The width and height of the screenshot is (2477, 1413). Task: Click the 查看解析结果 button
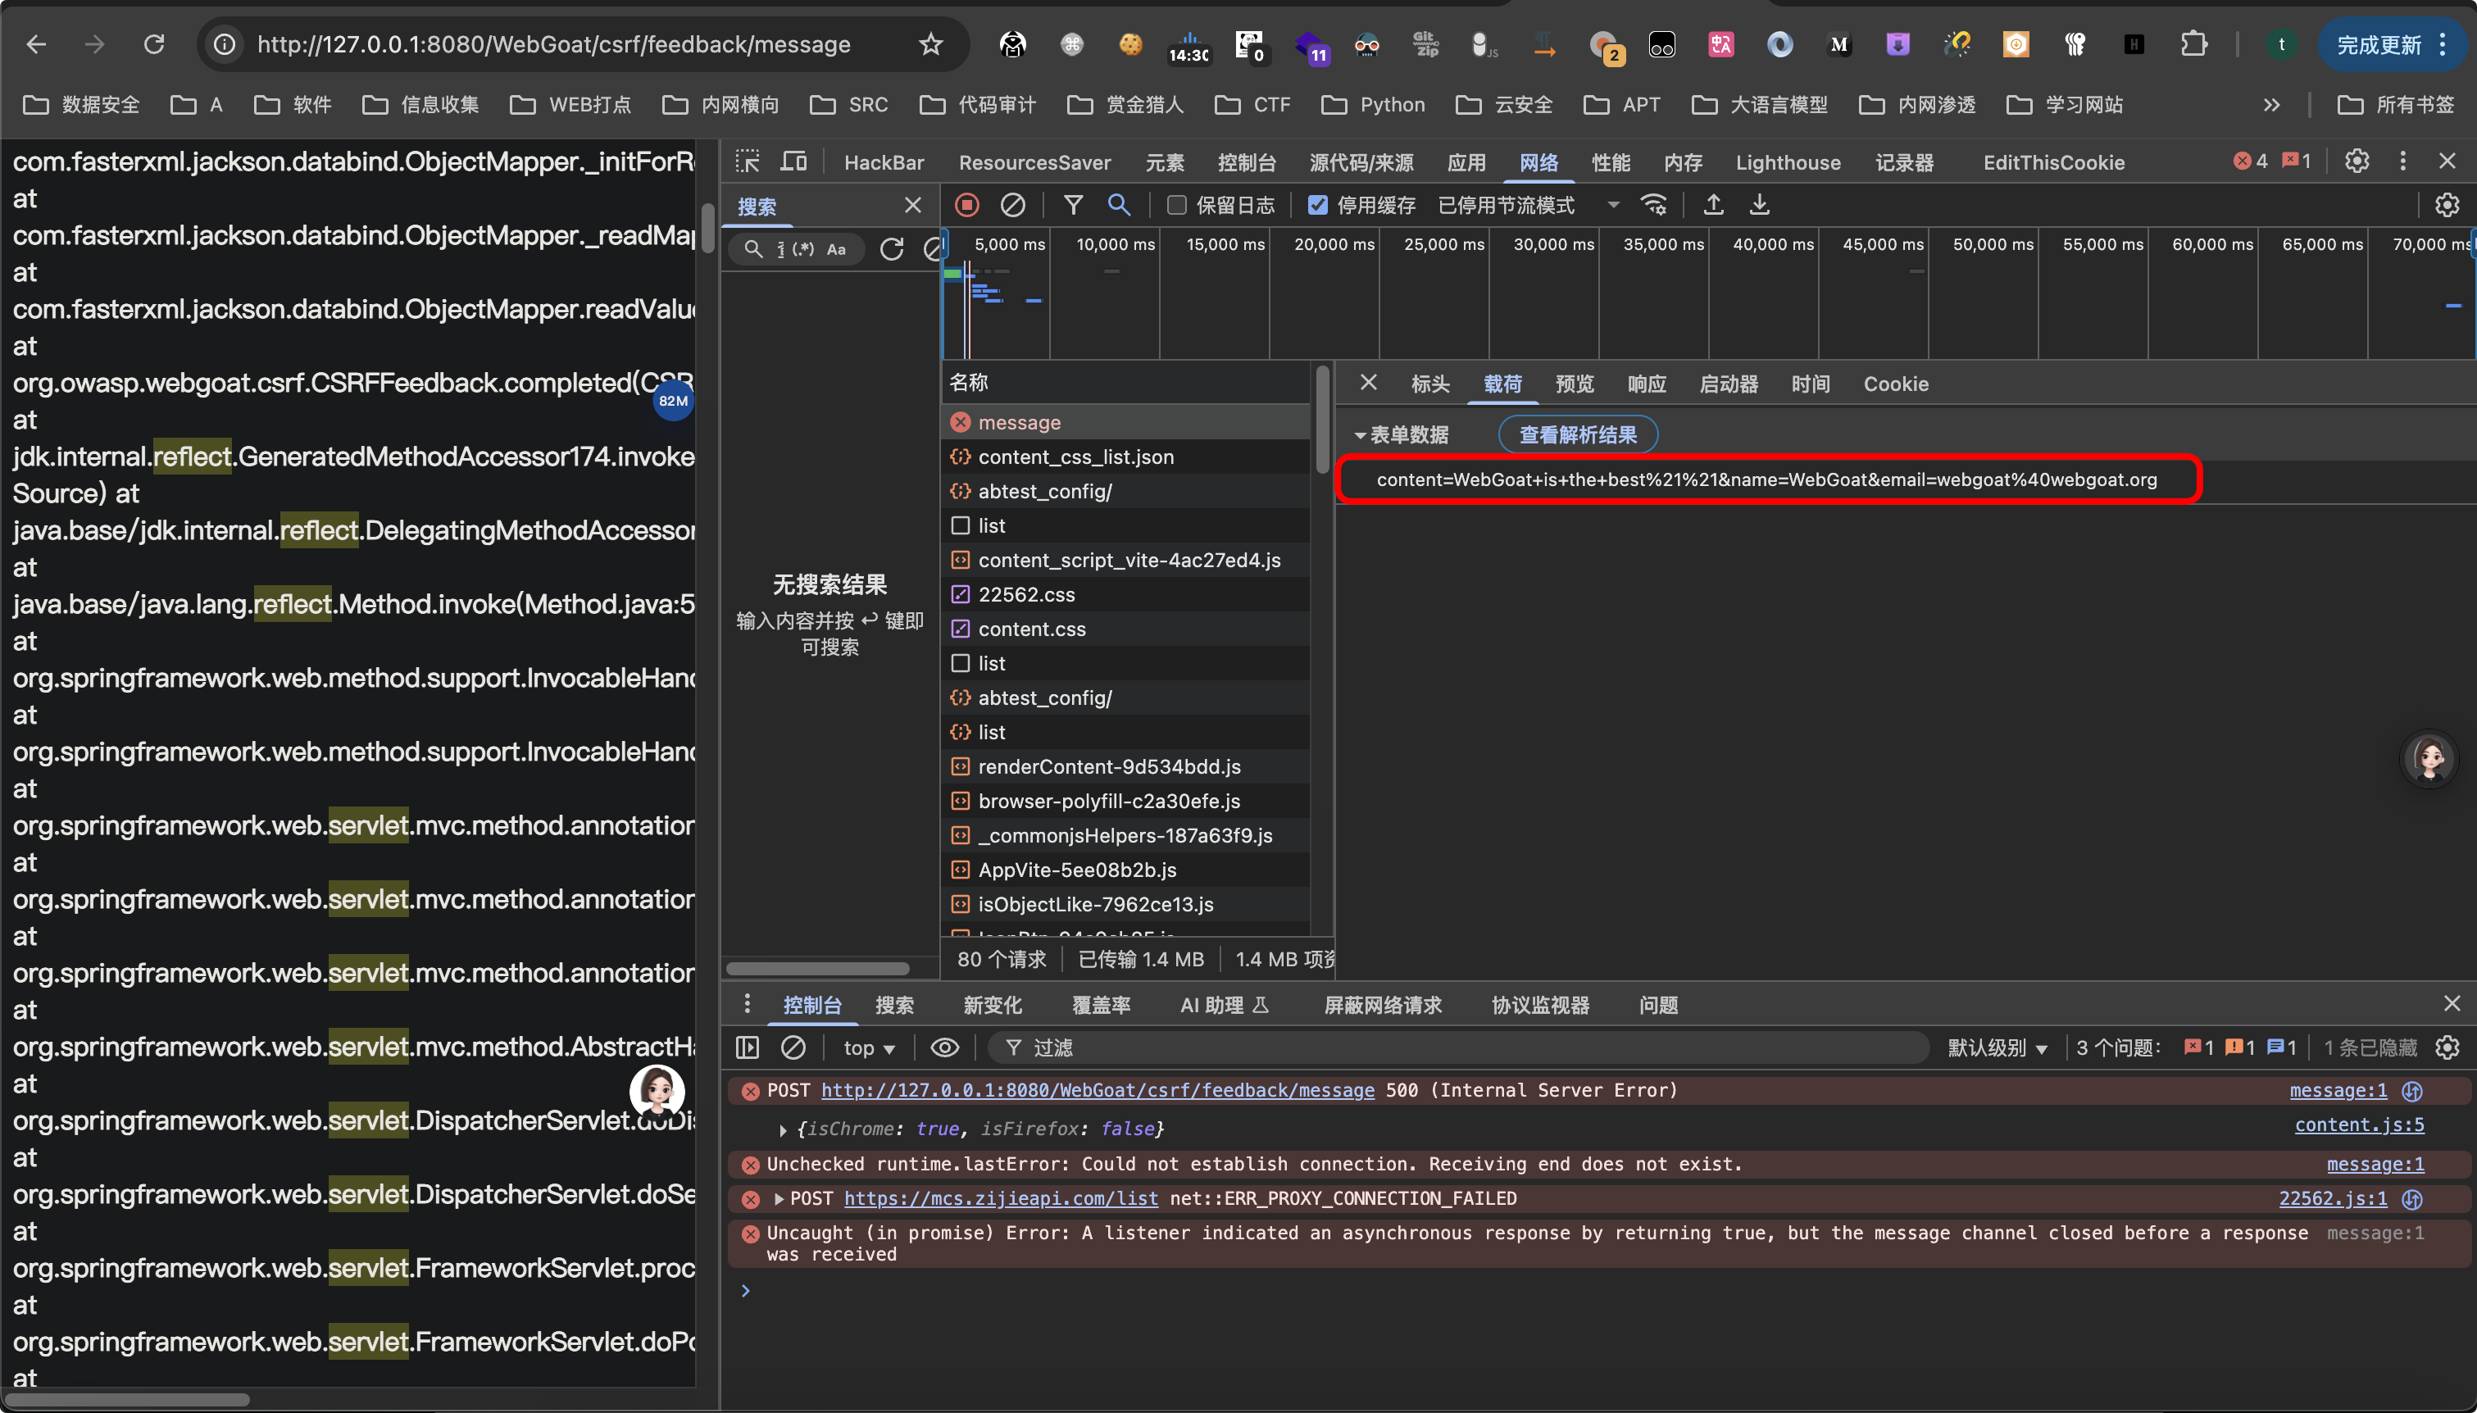[x=1578, y=434]
